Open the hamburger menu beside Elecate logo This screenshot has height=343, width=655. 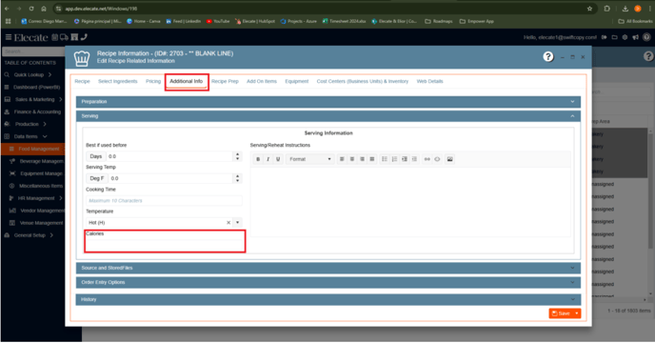click(8, 37)
